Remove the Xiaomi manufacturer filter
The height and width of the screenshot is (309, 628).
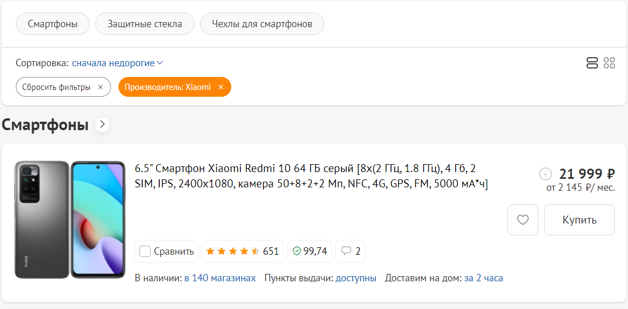point(221,87)
